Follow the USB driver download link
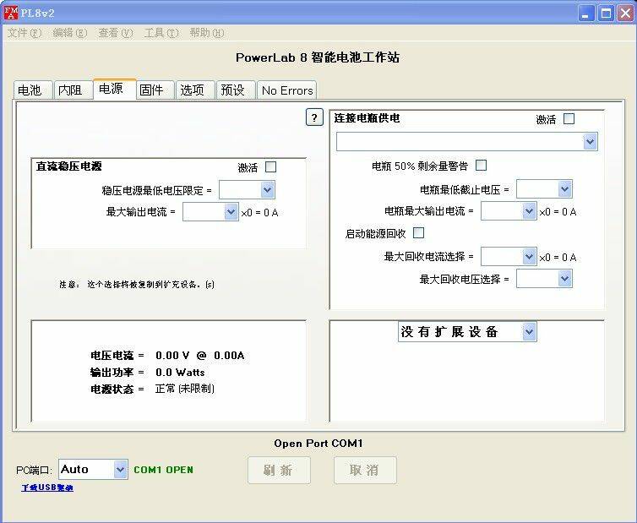The width and height of the screenshot is (637, 523). 47,488
